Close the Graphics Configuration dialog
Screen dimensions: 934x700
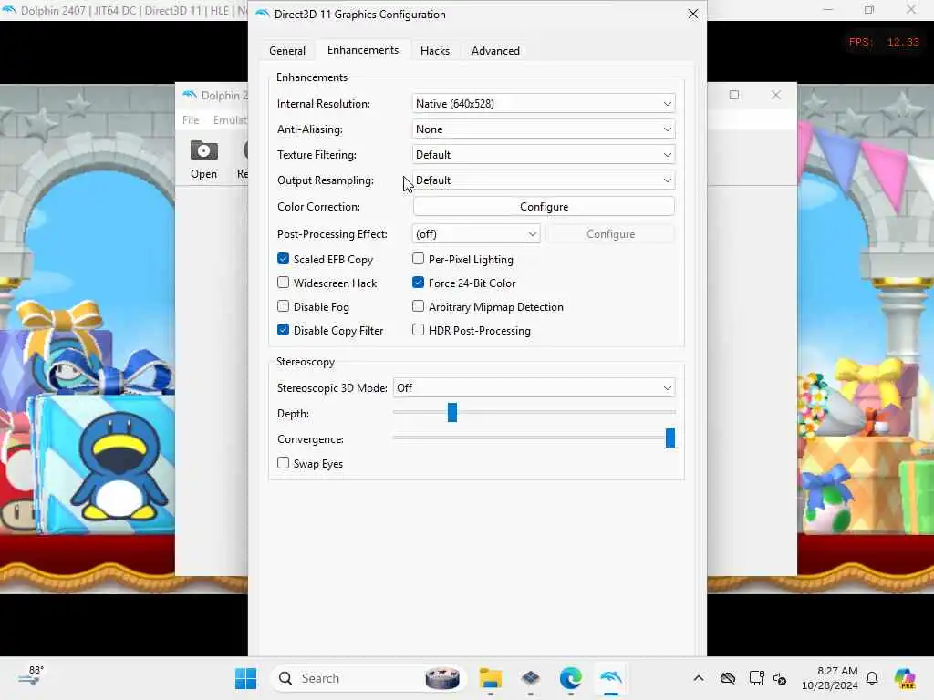pos(693,14)
